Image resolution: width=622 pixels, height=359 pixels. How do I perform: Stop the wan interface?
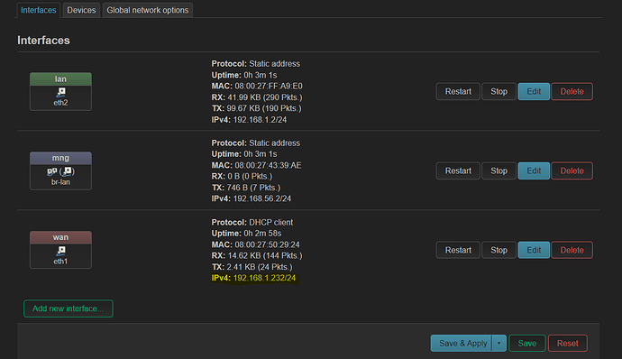pos(499,250)
